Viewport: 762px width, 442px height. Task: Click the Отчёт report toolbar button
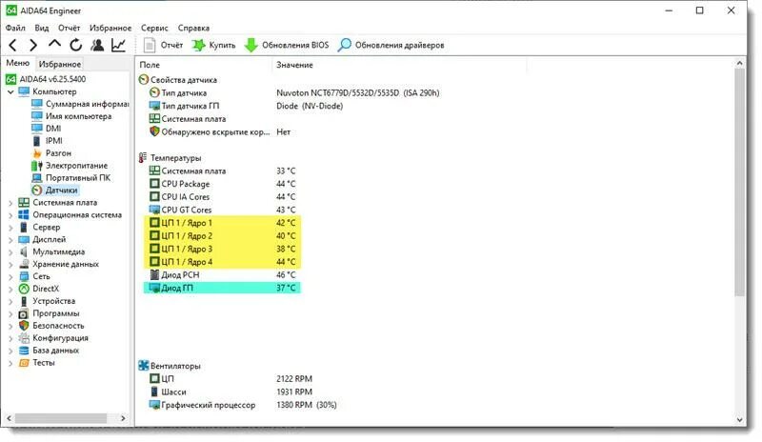[163, 45]
